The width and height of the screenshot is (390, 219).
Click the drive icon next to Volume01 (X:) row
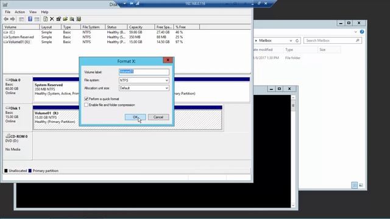[x=6, y=42]
